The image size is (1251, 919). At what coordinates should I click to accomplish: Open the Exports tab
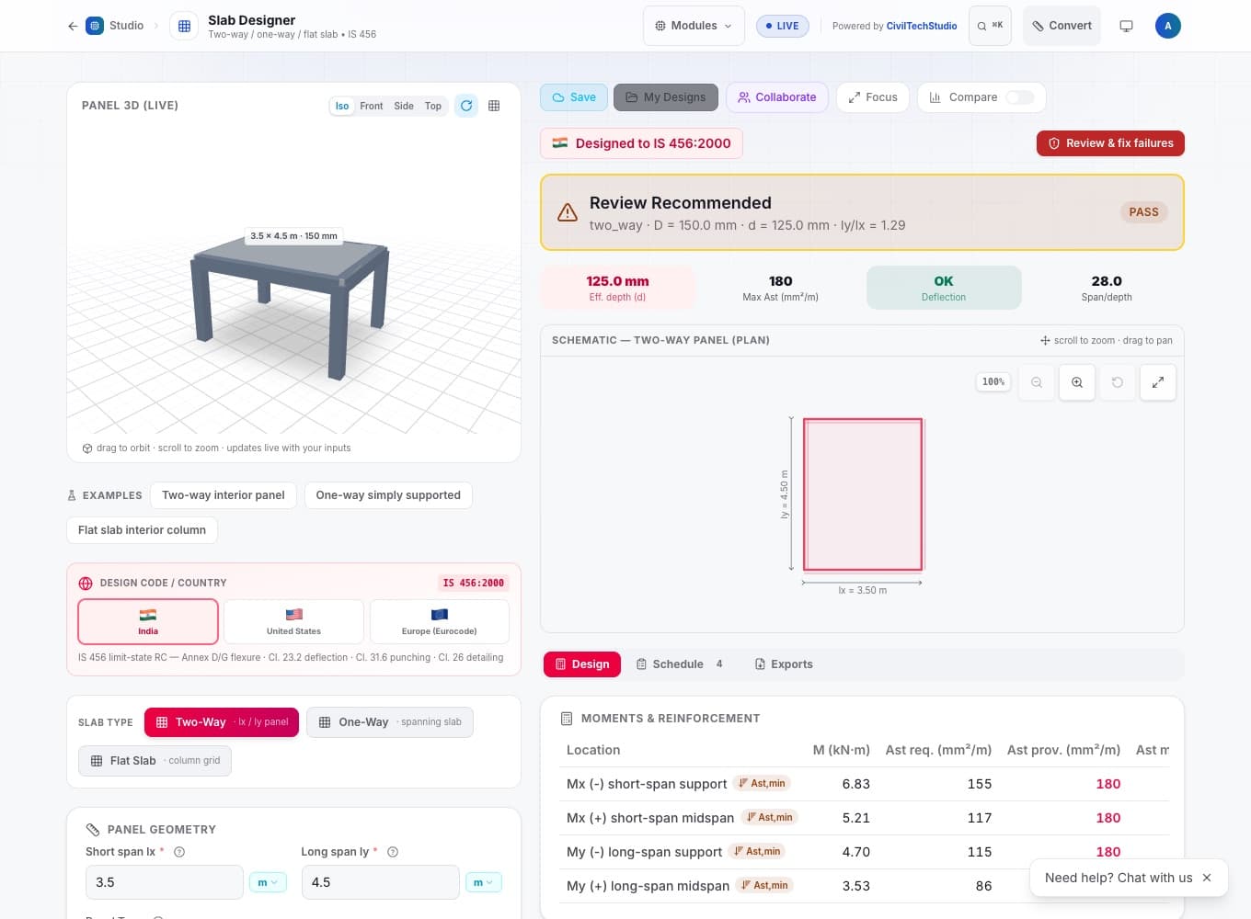[784, 664]
